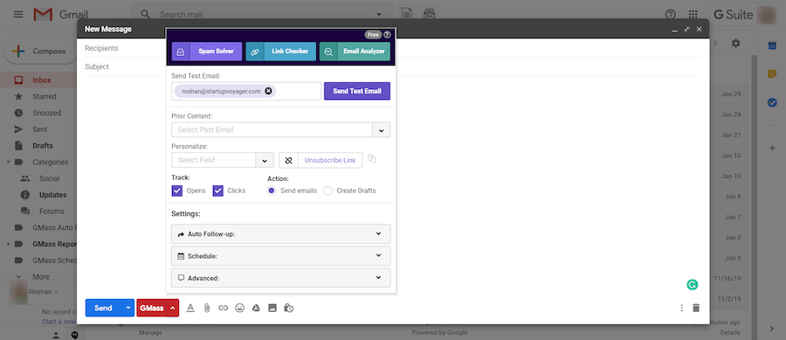This screenshot has height=340, width=786.
Task: Open the Link Checker tool
Action: [x=280, y=52]
